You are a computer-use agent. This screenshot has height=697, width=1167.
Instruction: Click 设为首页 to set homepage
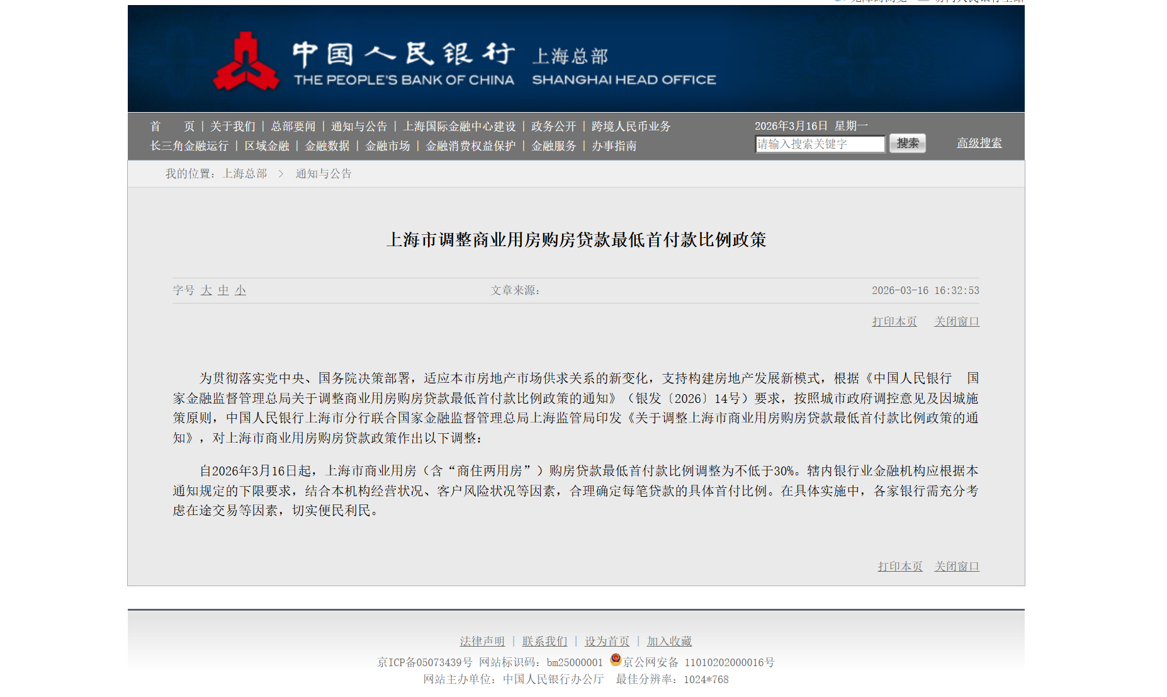click(606, 641)
